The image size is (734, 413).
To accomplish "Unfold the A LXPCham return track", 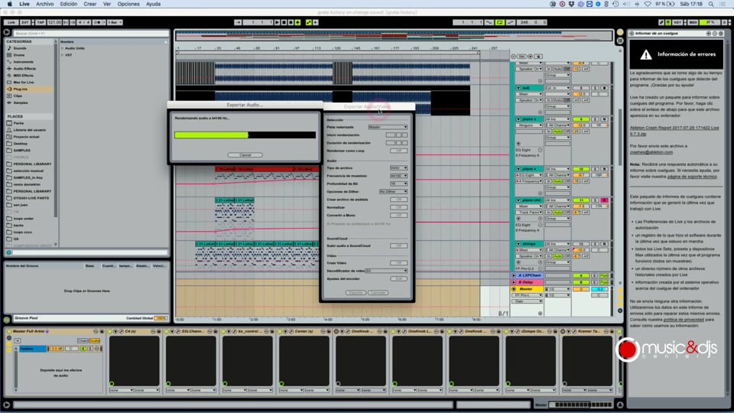I will pyautogui.click(x=514, y=276).
